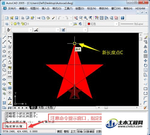The image size is (150, 135).
Task: Select the Hatch tool in Draw toolbar
Action: click(4, 103)
